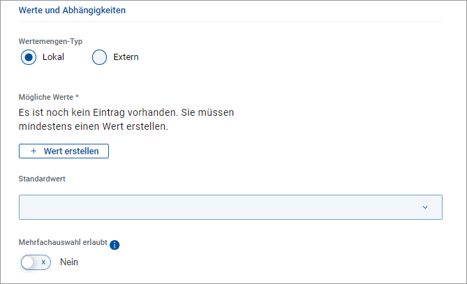
Task: Click plus icon in Wert erstellen button
Action: (33, 151)
